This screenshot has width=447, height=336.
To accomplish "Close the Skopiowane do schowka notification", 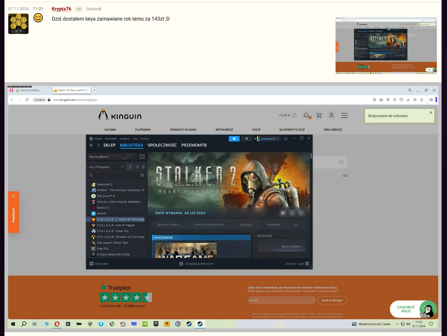I will [x=431, y=113].
